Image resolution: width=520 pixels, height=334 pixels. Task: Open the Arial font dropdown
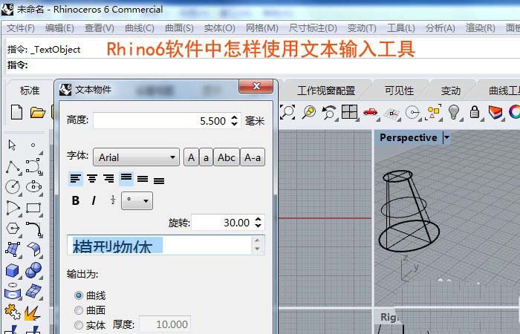click(136, 157)
